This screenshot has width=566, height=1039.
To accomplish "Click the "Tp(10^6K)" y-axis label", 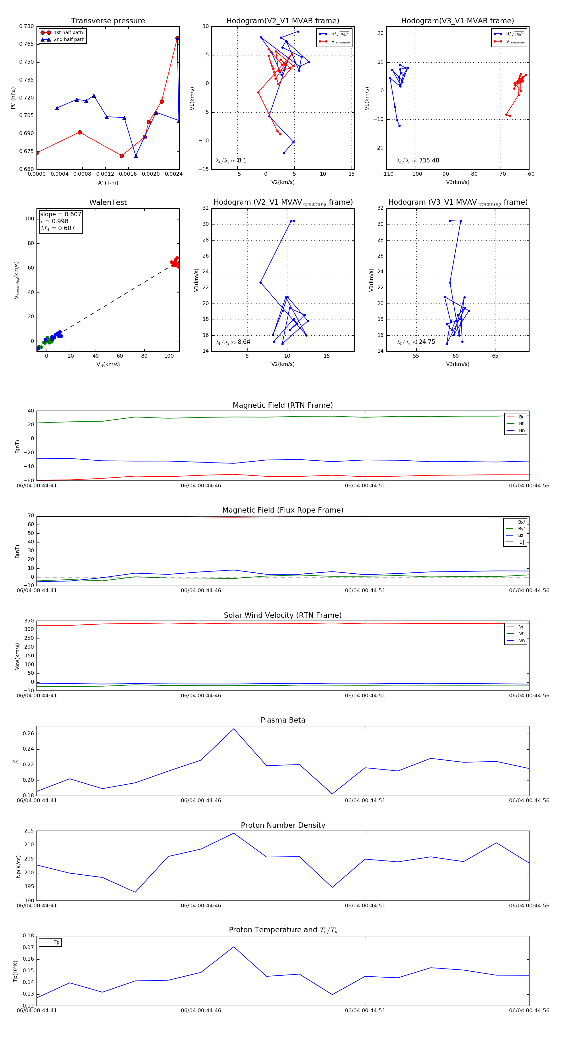I will pyautogui.click(x=16, y=971).
